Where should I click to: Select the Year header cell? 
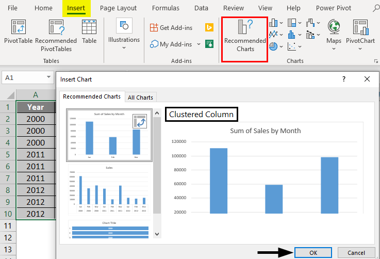tap(36, 107)
